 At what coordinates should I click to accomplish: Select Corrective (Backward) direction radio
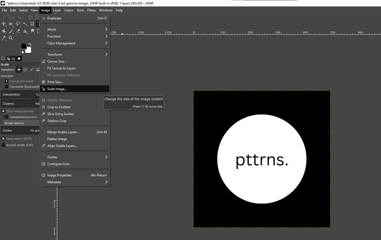7,87
